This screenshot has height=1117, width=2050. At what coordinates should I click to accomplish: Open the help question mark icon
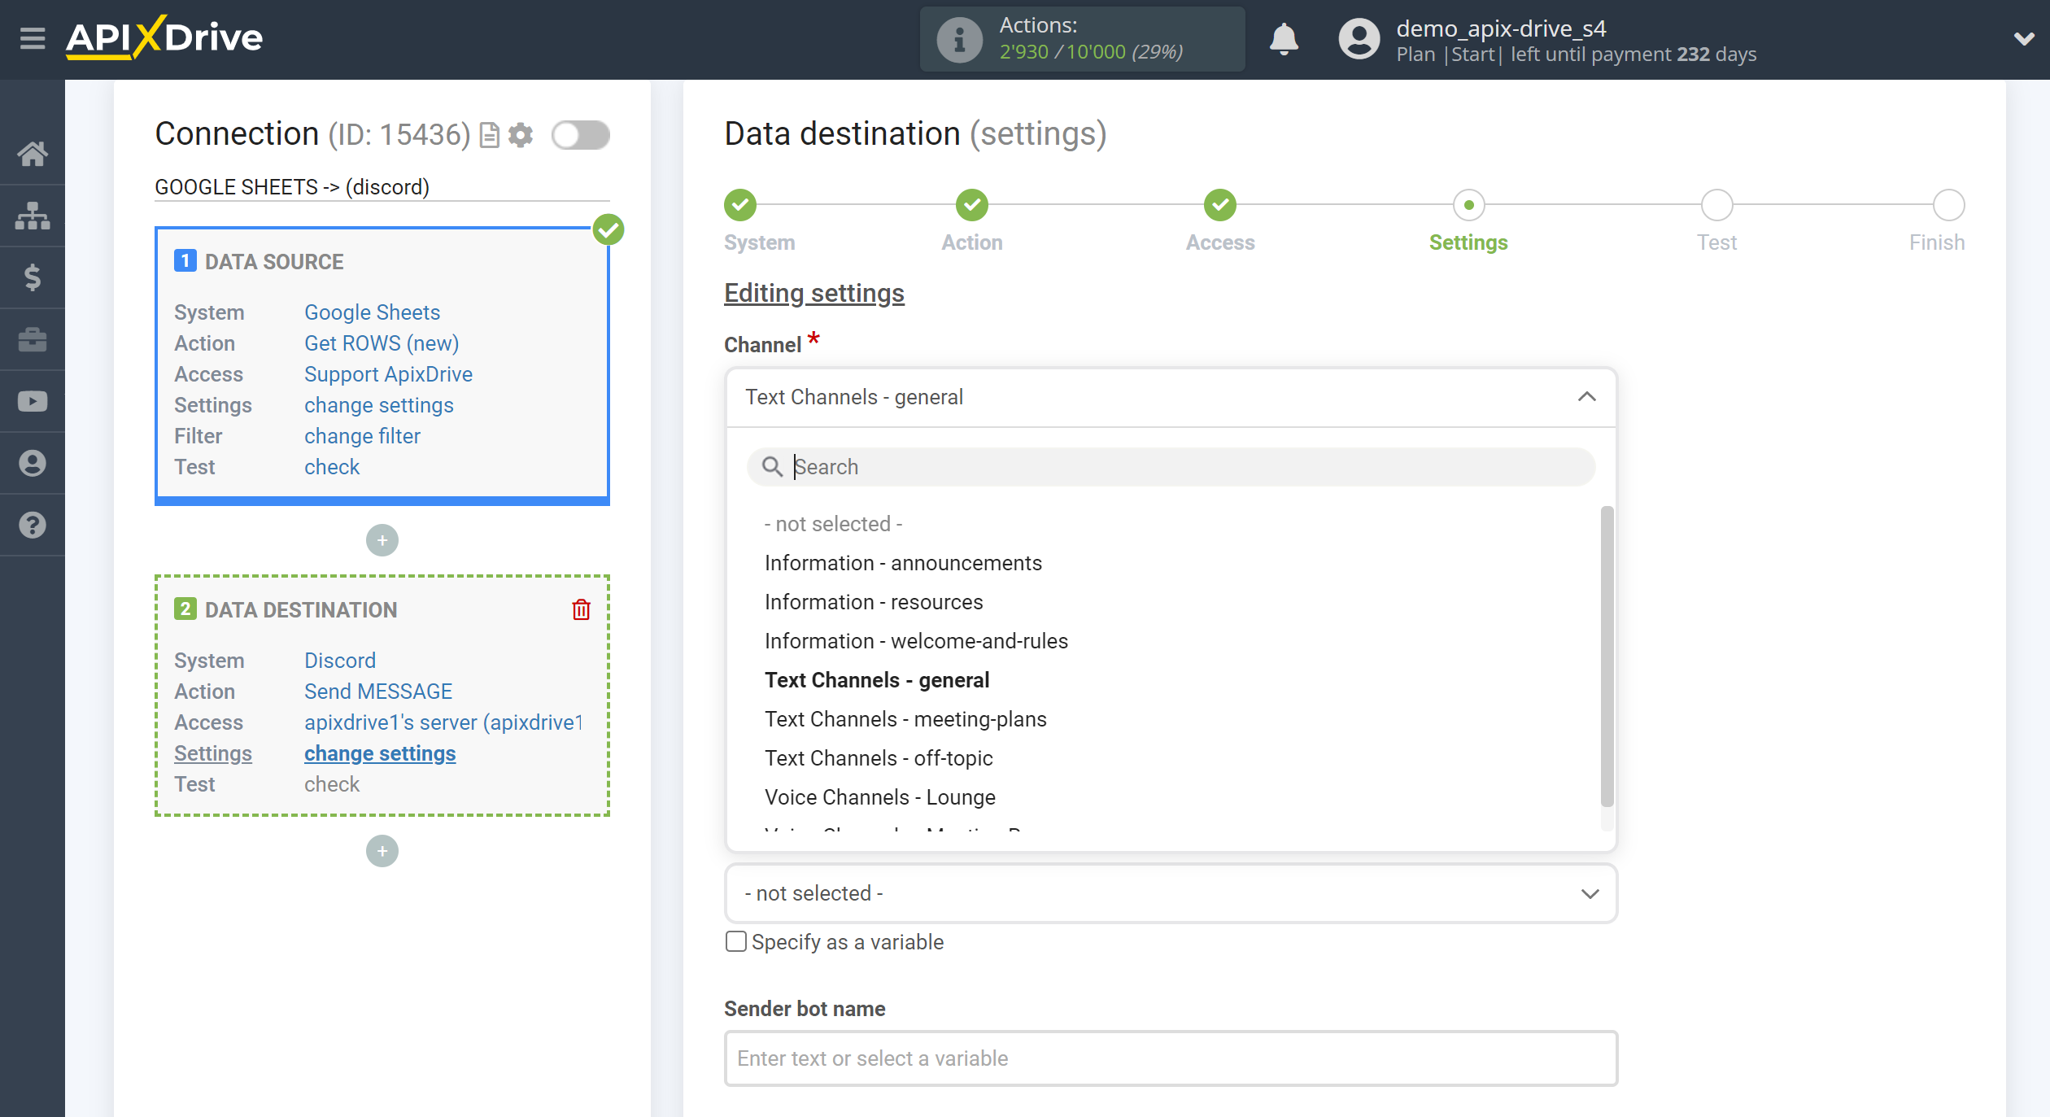[33, 525]
